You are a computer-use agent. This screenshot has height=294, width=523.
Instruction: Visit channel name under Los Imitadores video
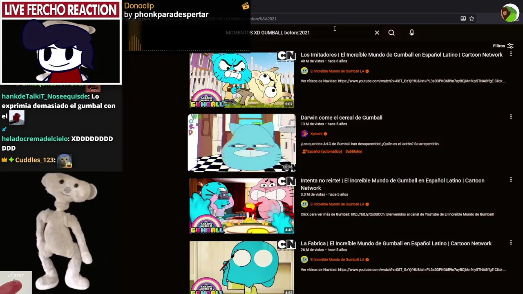point(337,71)
